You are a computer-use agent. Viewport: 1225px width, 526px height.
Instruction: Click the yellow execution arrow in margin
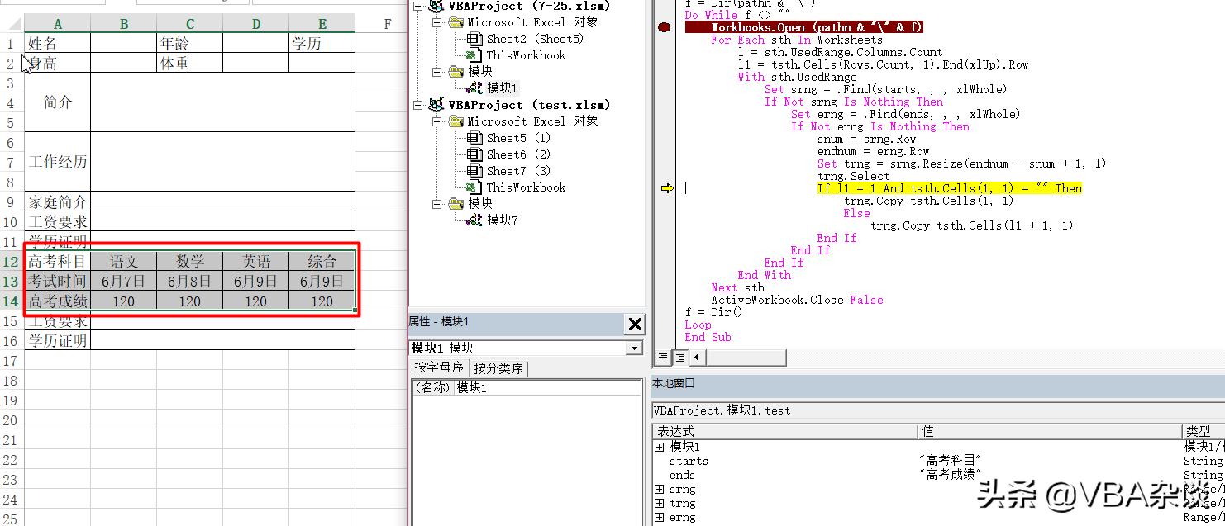(x=667, y=188)
